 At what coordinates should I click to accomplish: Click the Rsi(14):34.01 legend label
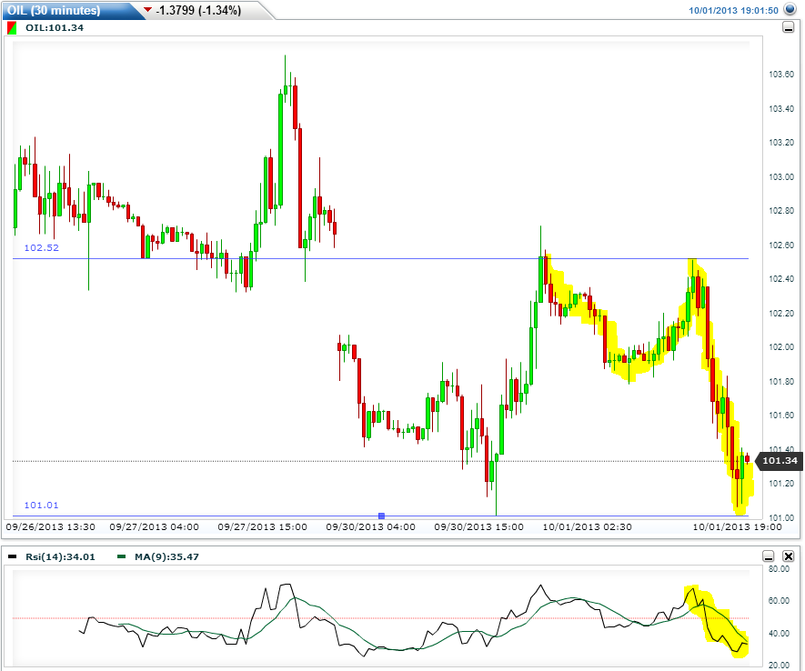[61, 556]
